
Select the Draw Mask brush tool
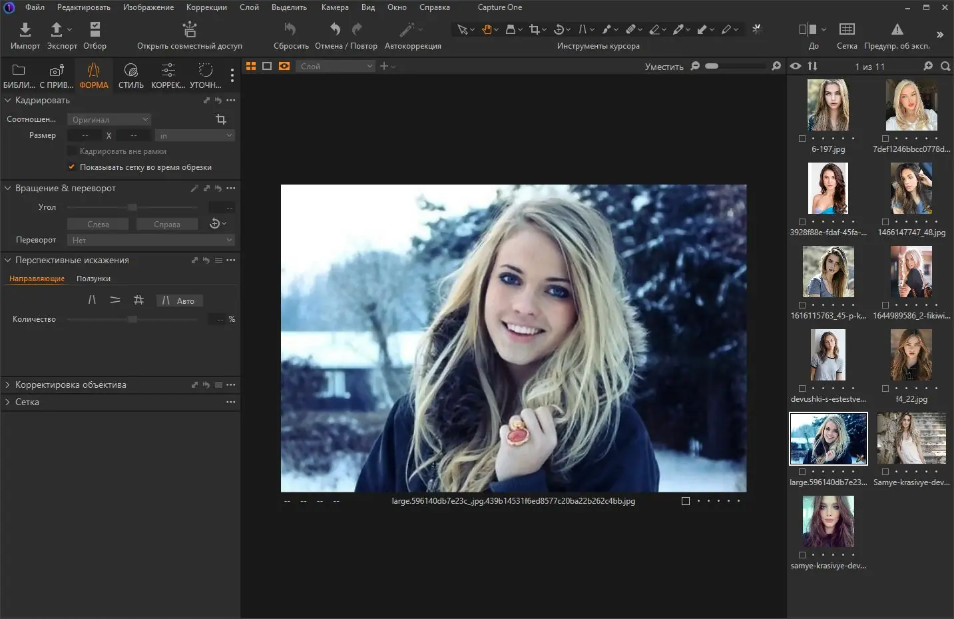coord(606,29)
